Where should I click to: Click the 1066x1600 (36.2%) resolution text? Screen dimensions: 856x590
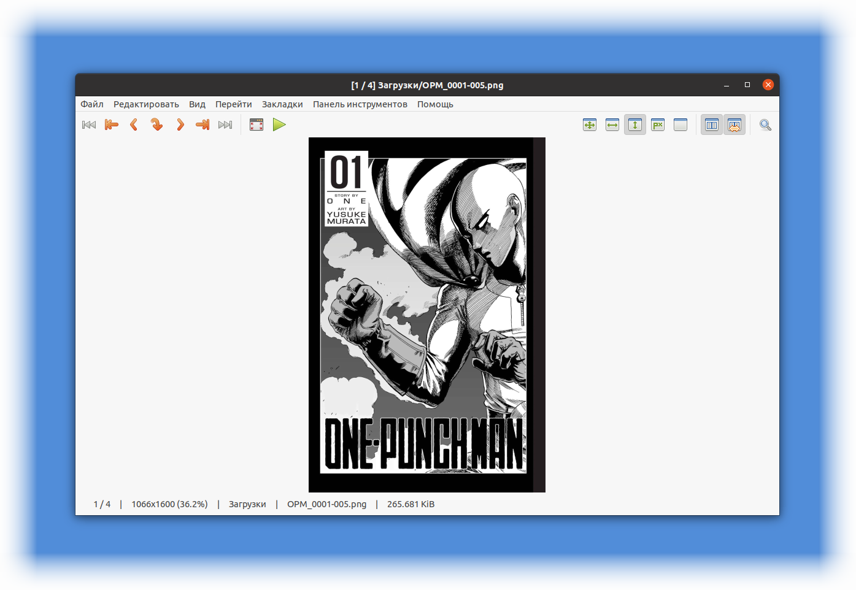pos(169,504)
